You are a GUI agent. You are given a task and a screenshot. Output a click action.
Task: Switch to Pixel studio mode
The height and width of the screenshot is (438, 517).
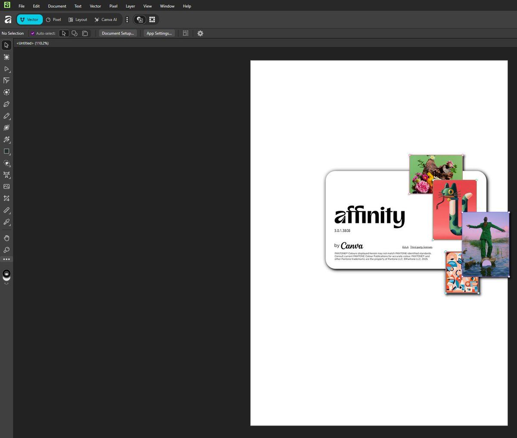(53, 19)
